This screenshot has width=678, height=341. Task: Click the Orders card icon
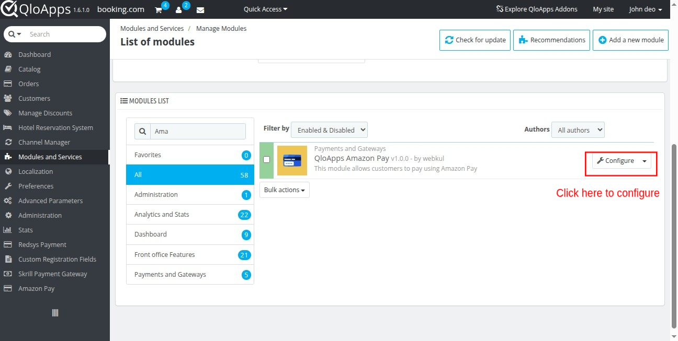click(x=8, y=84)
